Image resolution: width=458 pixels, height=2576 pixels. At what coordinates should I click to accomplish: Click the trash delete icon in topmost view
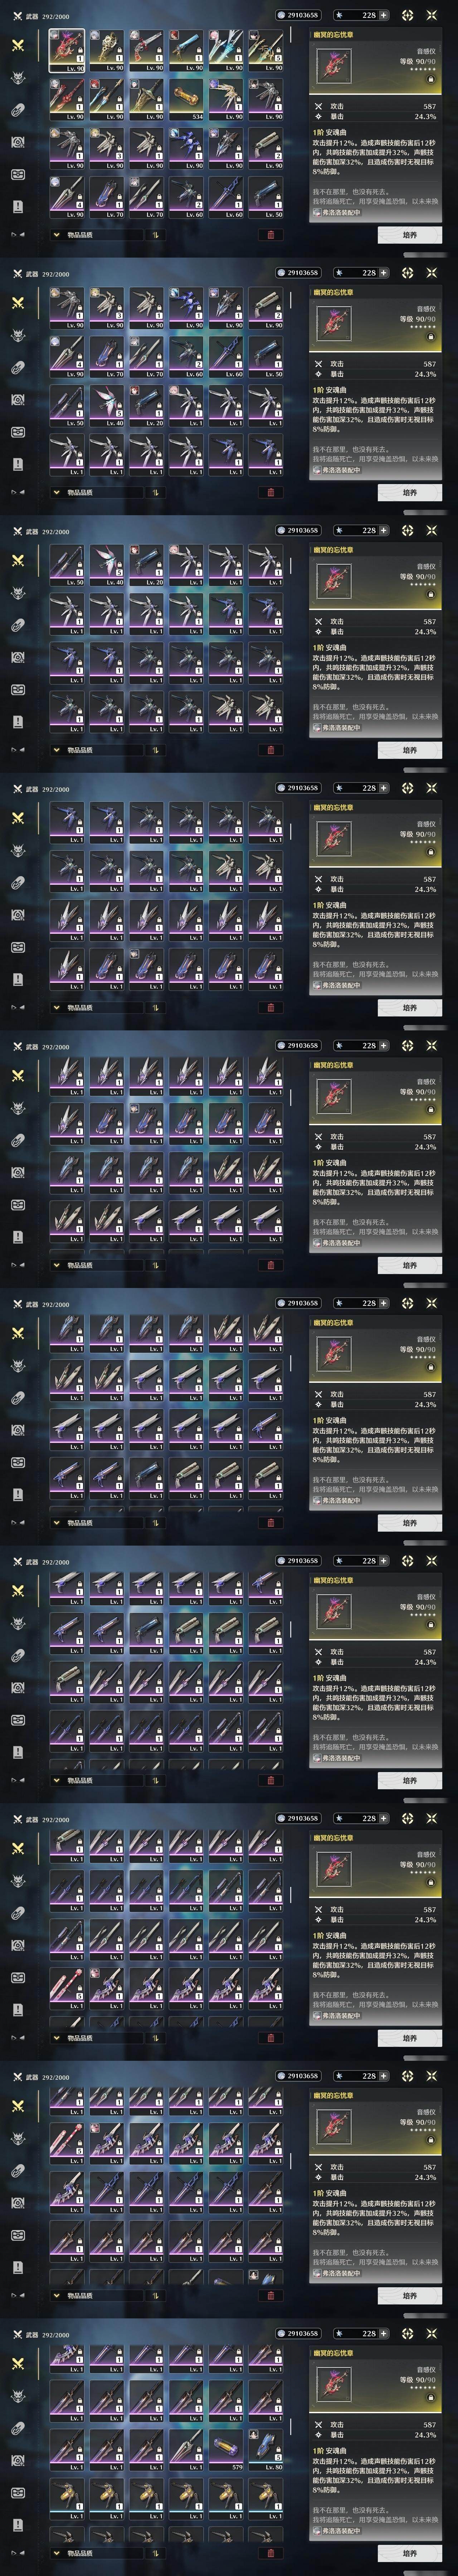point(270,235)
